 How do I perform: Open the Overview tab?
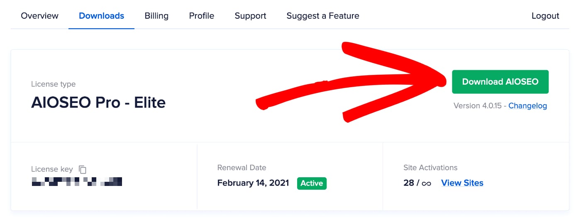(x=40, y=16)
